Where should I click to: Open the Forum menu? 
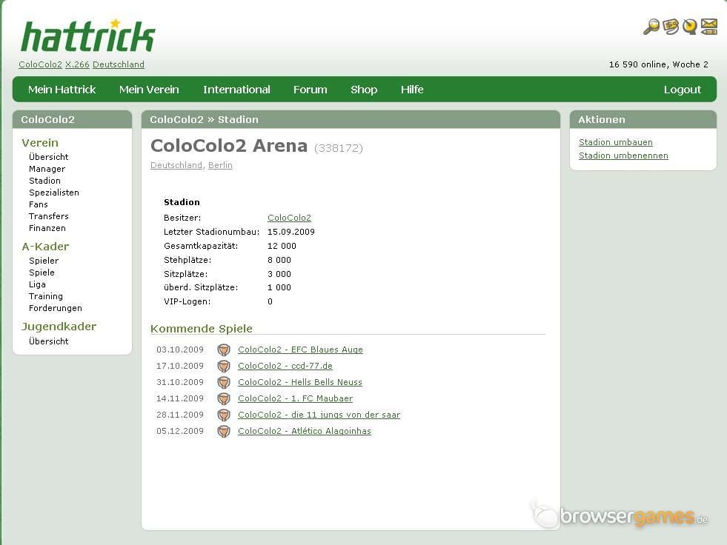coord(311,90)
